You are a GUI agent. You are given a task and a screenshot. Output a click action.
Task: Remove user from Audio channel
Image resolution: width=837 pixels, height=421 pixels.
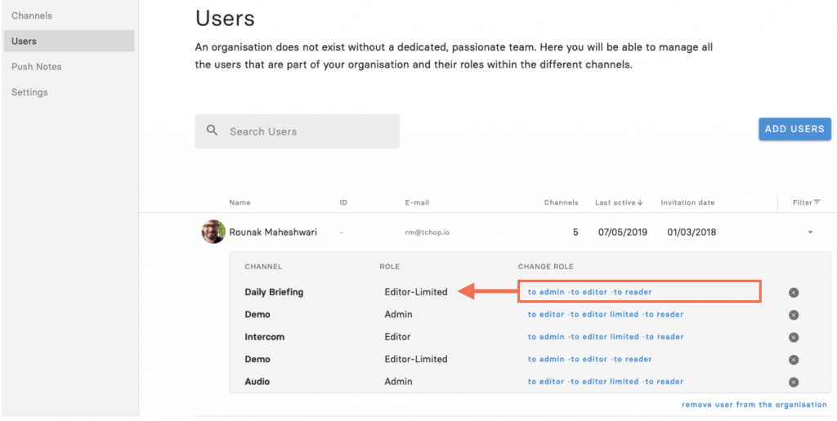[793, 382]
